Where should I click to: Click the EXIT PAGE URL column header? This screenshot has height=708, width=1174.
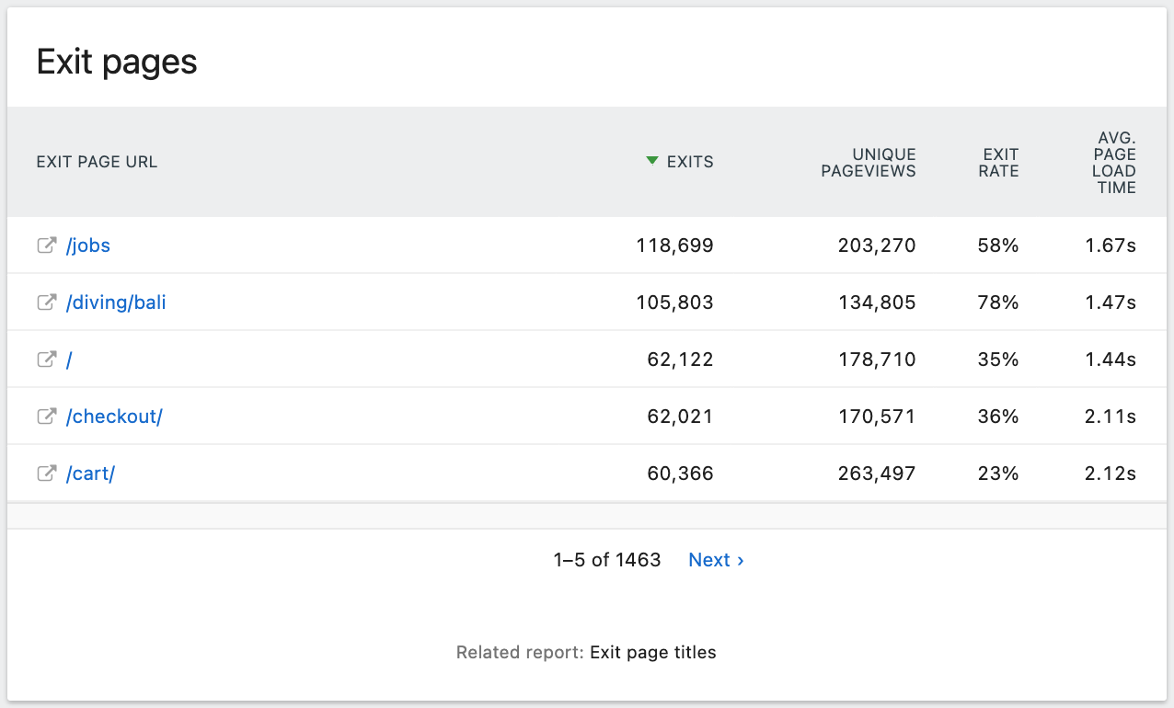tap(97, 161)
